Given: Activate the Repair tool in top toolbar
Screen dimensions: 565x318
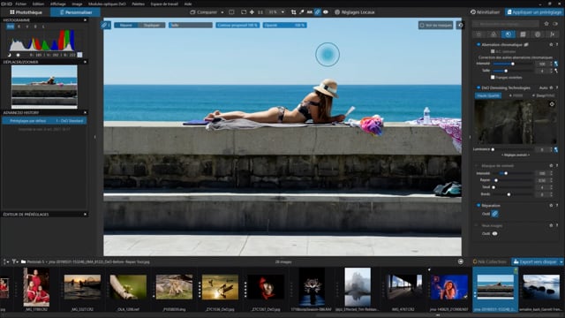Looking at the screenshot, I should coord(318,12).
